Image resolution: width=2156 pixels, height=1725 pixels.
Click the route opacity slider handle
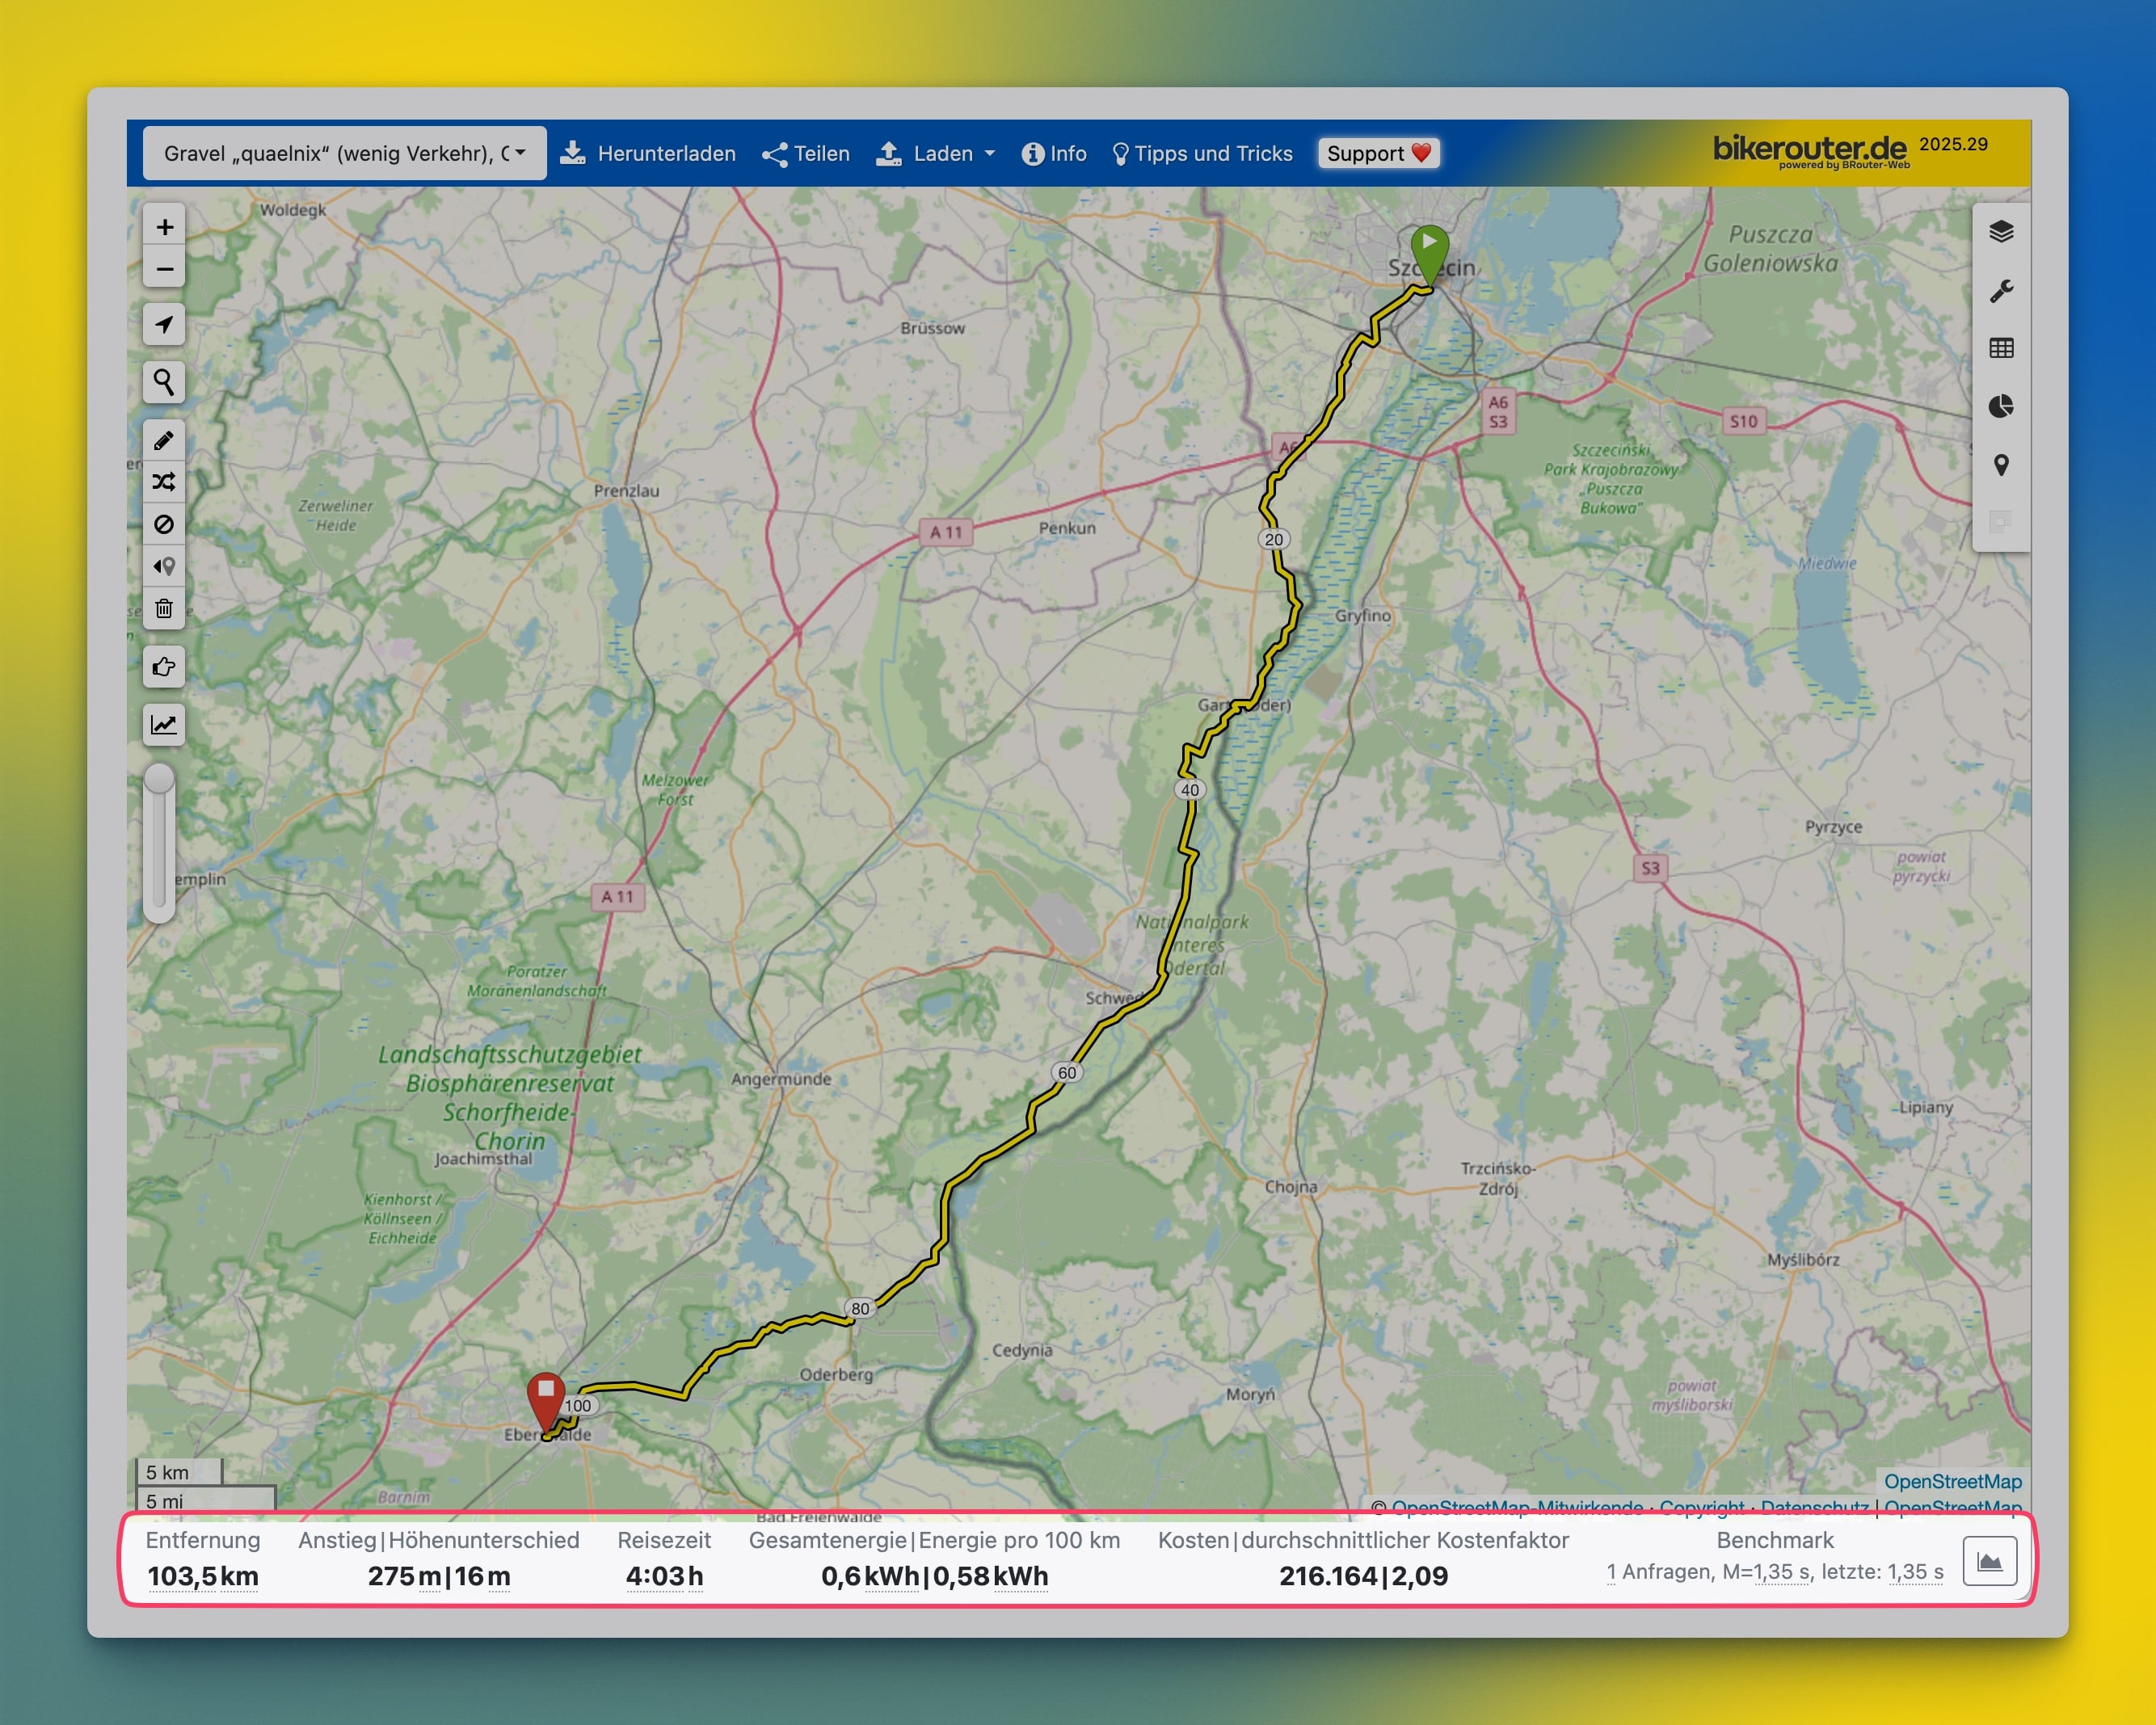click(x=160, y=779)
